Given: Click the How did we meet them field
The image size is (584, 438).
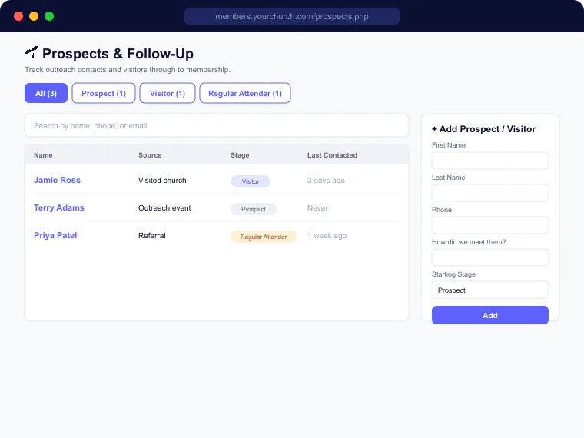Looking at the screenshot, I should coord(489,257).
